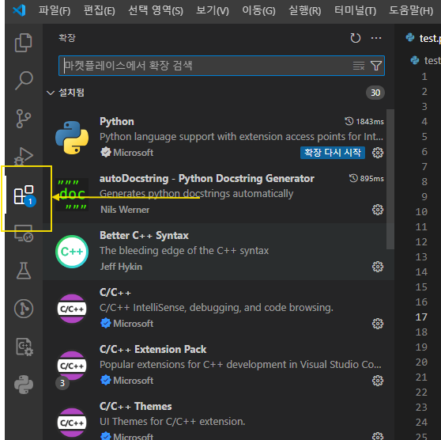Open manage gear for autoDocstring extension
This screenshot has height=440, width=441.
[x=378, y=210]
